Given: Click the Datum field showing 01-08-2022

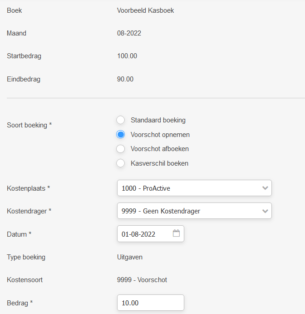Looking at the screenshot, I should pos(151,234).
